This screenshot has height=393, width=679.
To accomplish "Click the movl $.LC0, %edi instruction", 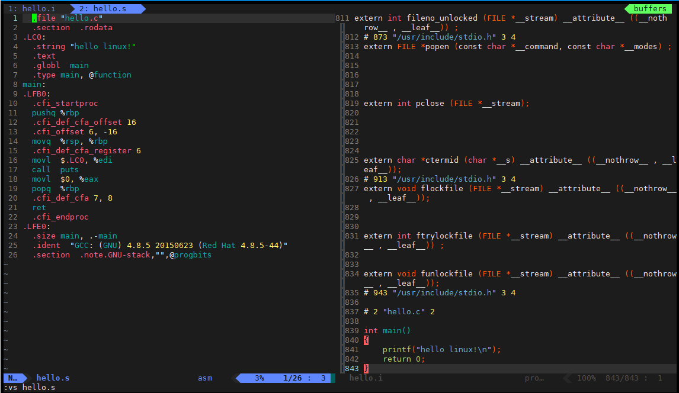I will 72,161.
